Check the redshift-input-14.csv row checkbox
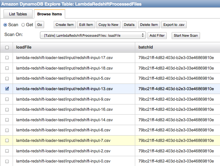Screen dimensions: 220x166 coord(7,120)
